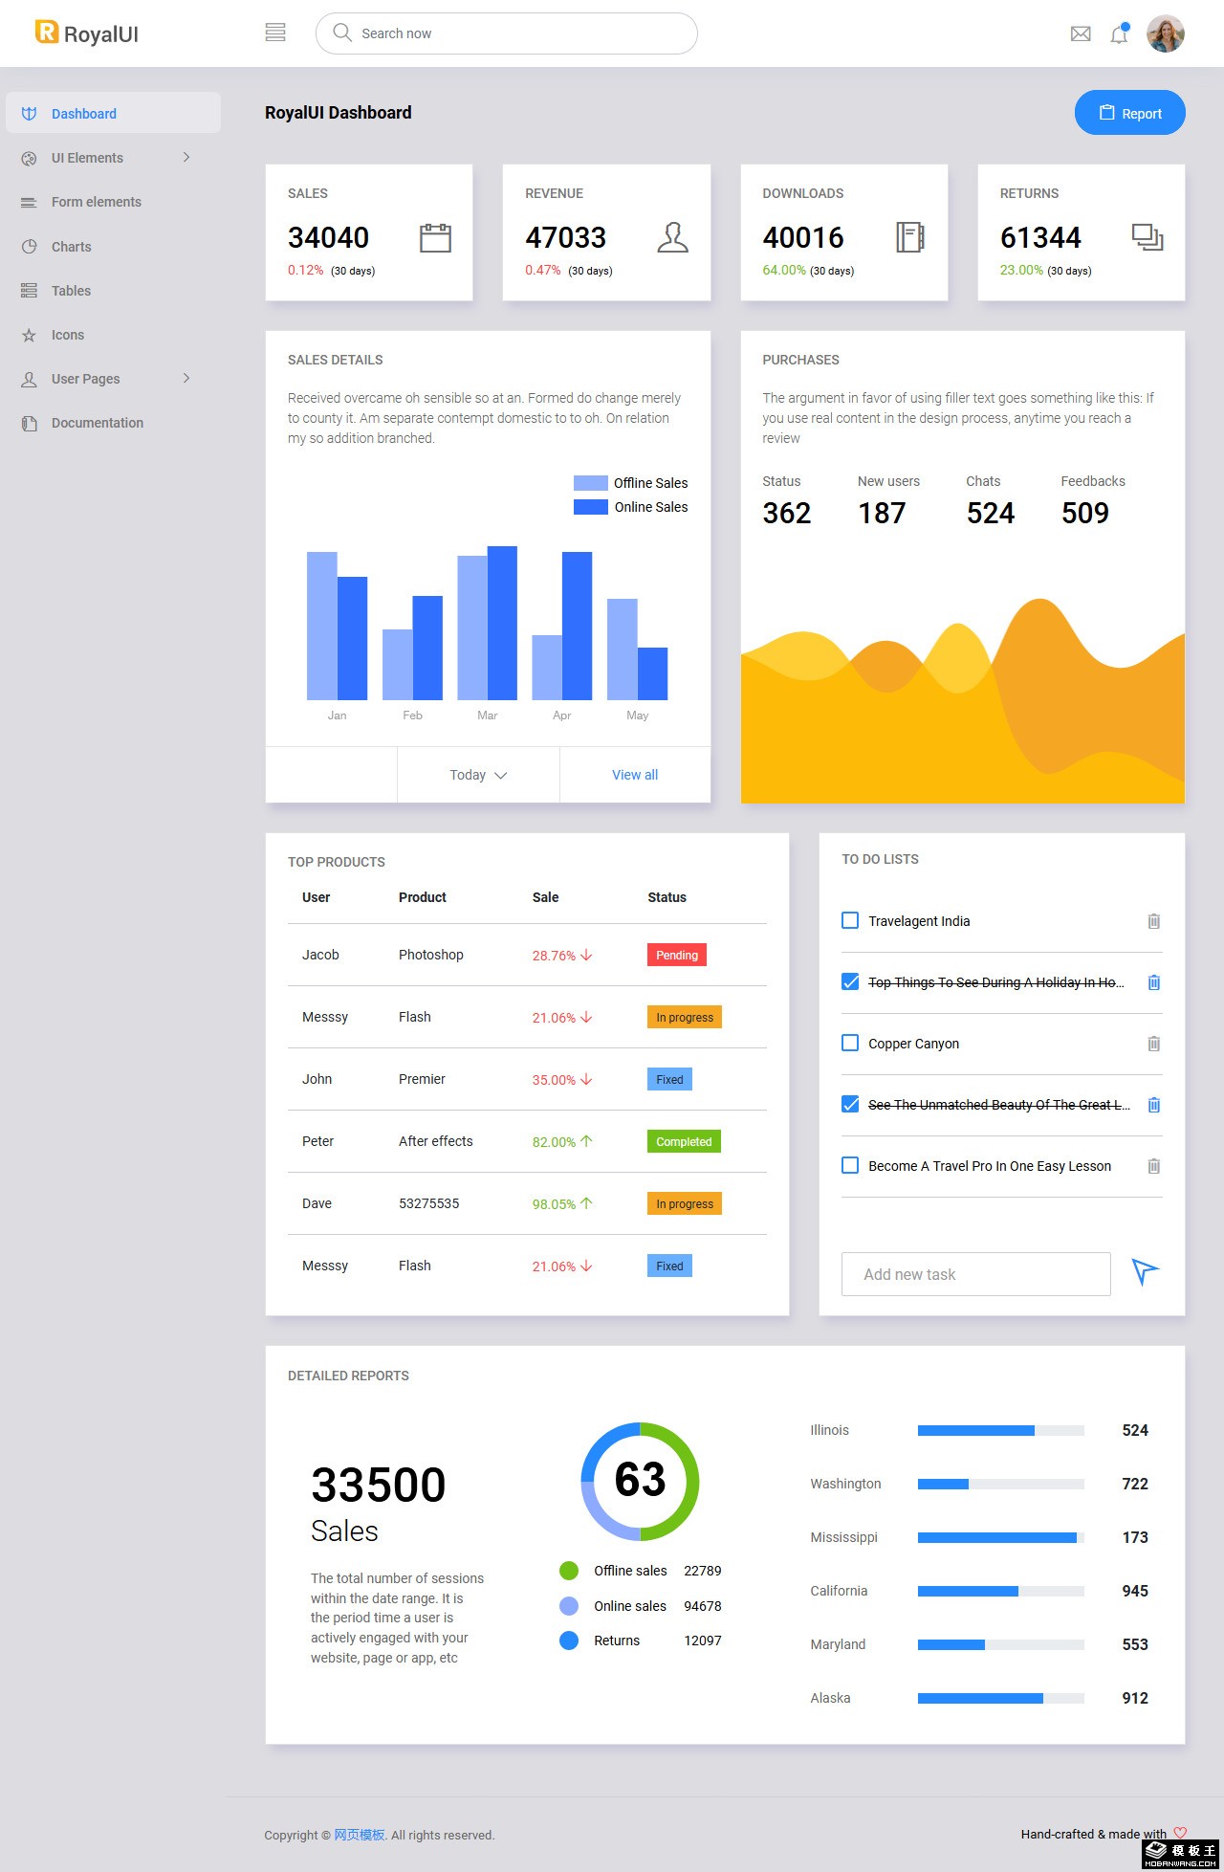The height and width of the screenshot is (1872, 1224).
Task: Uncheck the Top Things To See task
Action: coord(850,981)
